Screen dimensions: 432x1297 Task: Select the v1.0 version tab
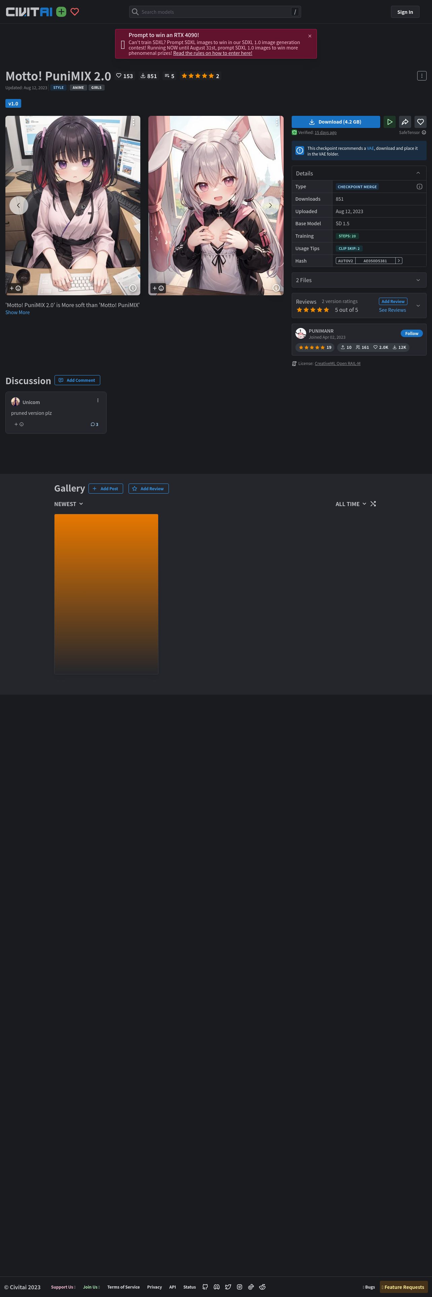13,103
